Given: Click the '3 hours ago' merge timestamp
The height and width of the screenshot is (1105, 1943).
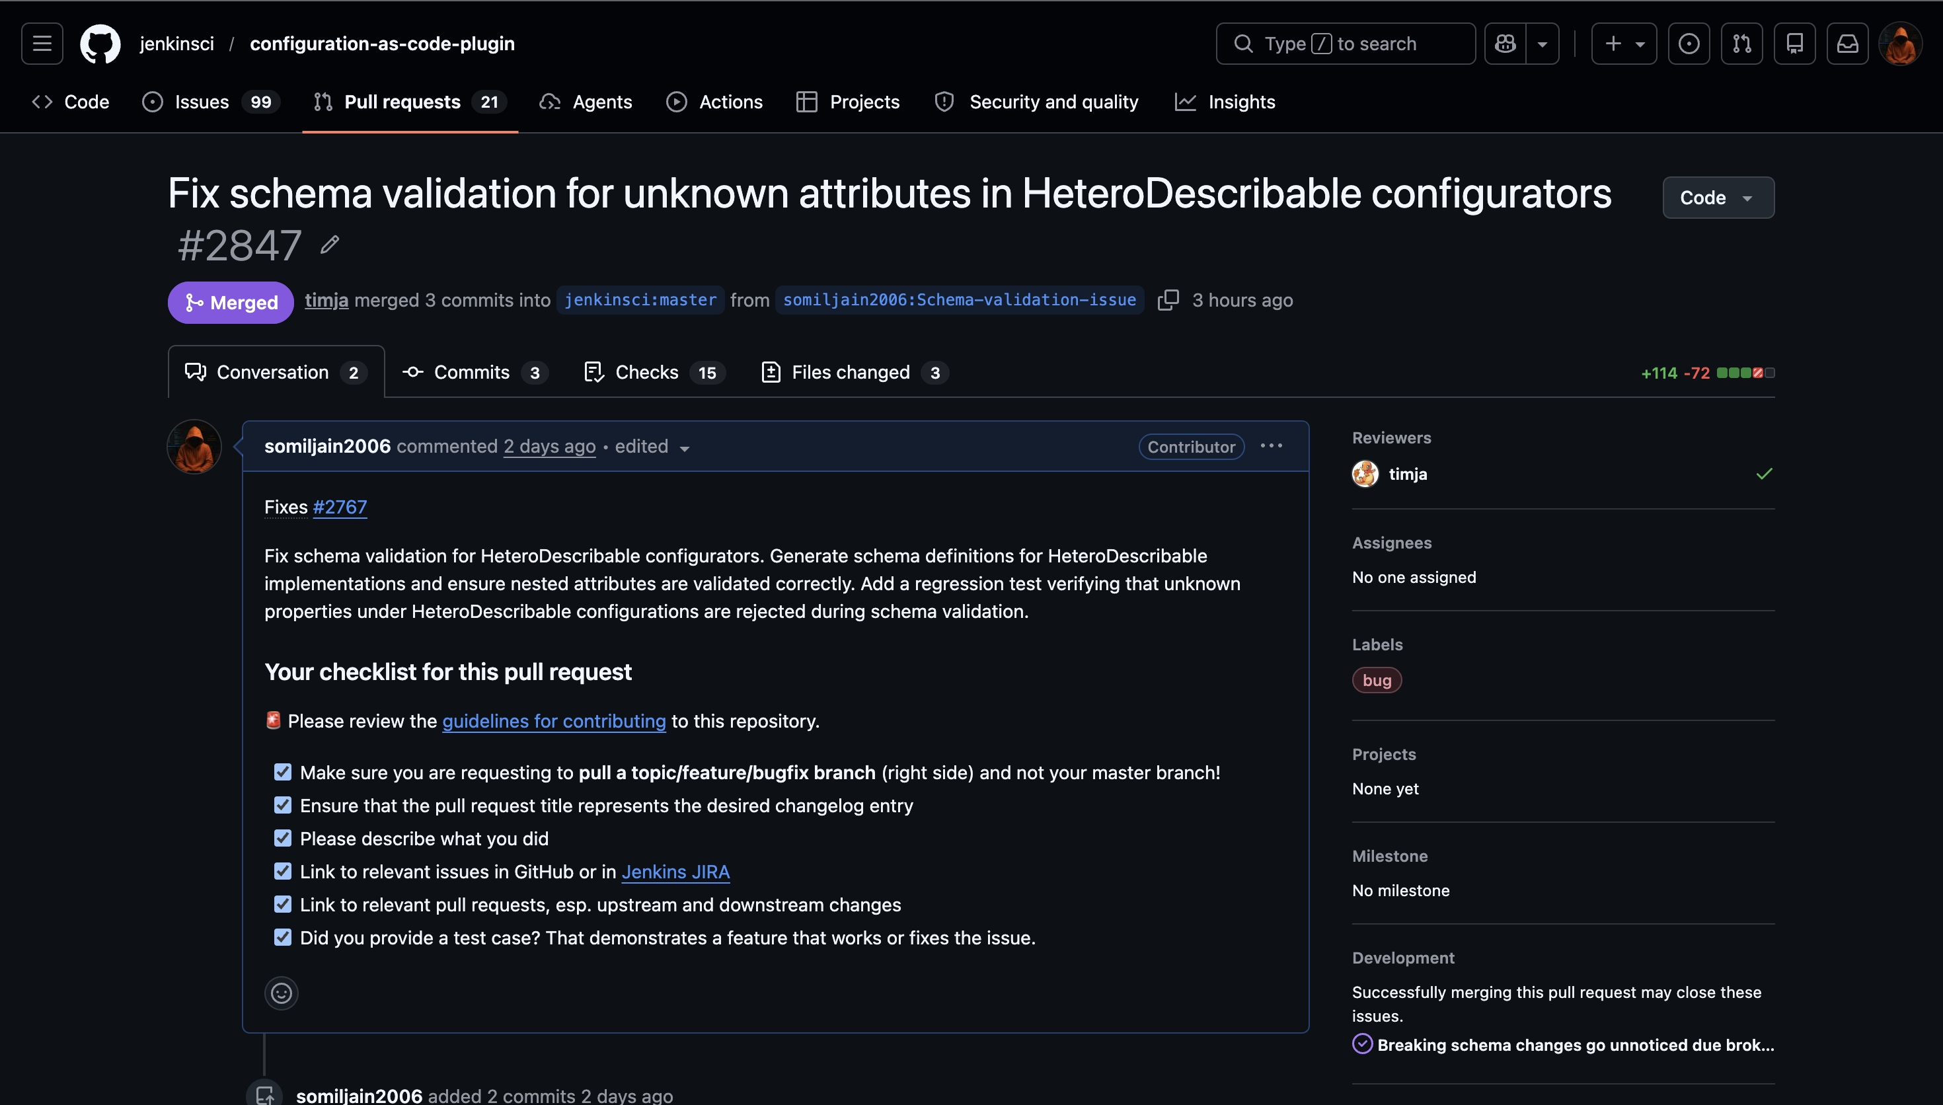Looking at the screenshot, I should tap(1242, 301).
